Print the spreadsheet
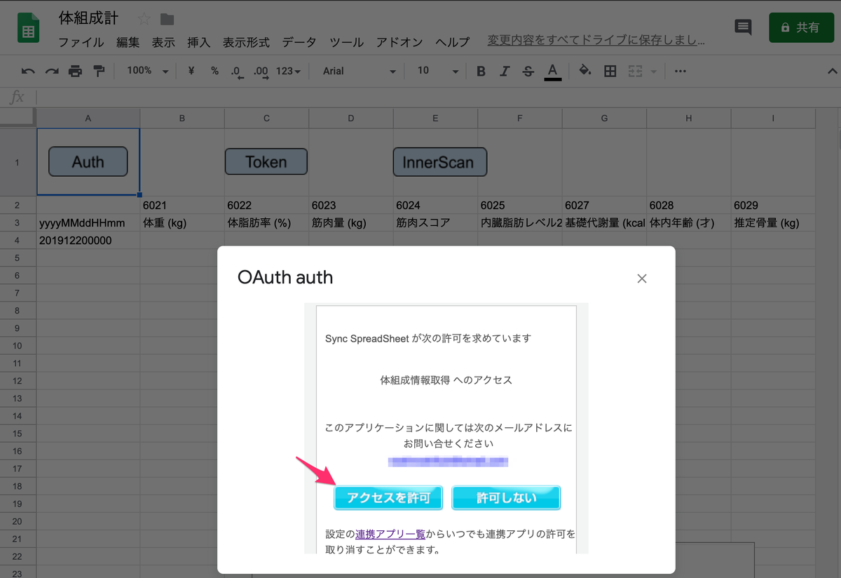The width and height of the screenshot is (841, 578). tap(75, 71)
